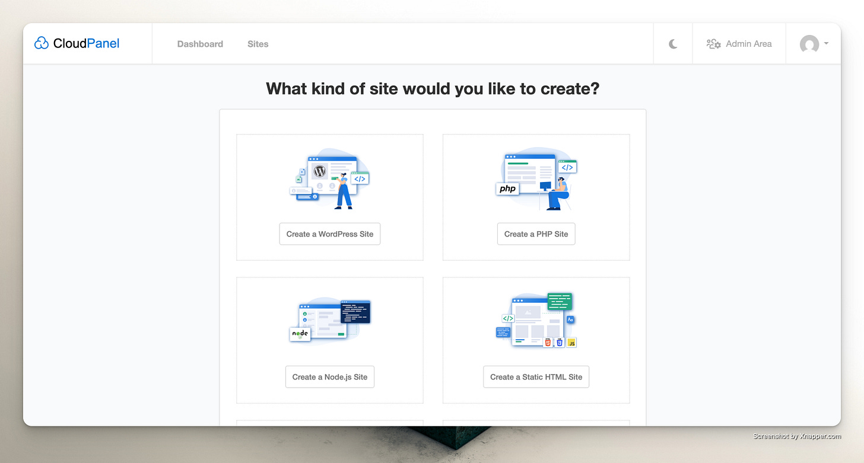The width and height of the screenshot is (864, 463).
Task: Click the Admin Area users gear icon
Action: click(713, 44)
